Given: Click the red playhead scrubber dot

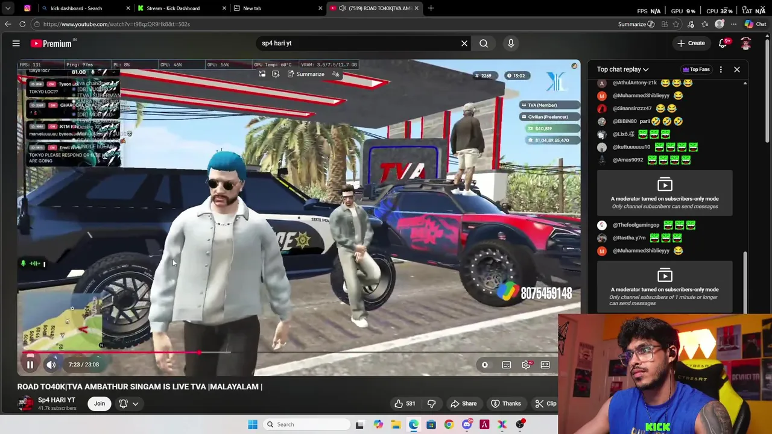Looking at the screenshot, I should (199, 353).
